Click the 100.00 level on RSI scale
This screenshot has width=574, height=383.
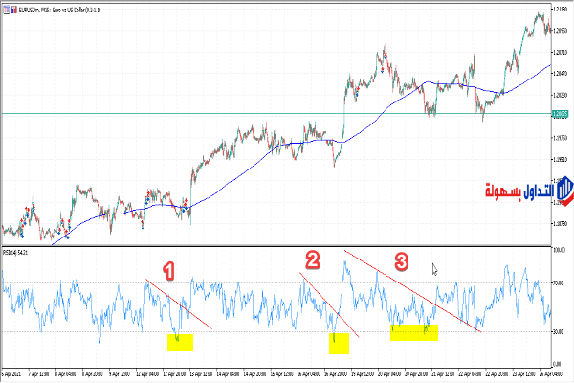point(562,250)
